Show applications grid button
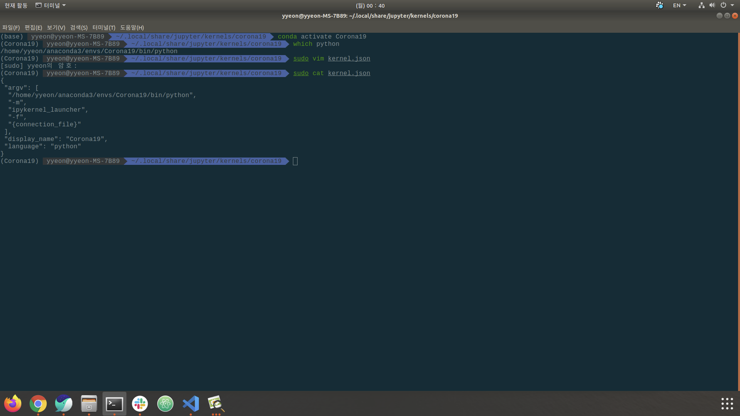 point(727,403)
